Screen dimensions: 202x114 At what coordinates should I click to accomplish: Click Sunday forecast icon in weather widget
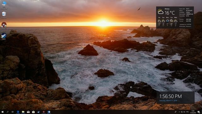point(163,21)
